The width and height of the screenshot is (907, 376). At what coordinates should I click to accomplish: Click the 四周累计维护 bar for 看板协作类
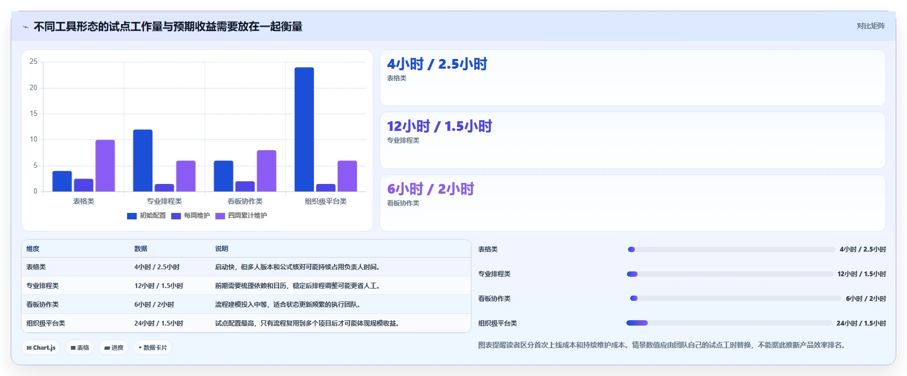coord(267,171)
